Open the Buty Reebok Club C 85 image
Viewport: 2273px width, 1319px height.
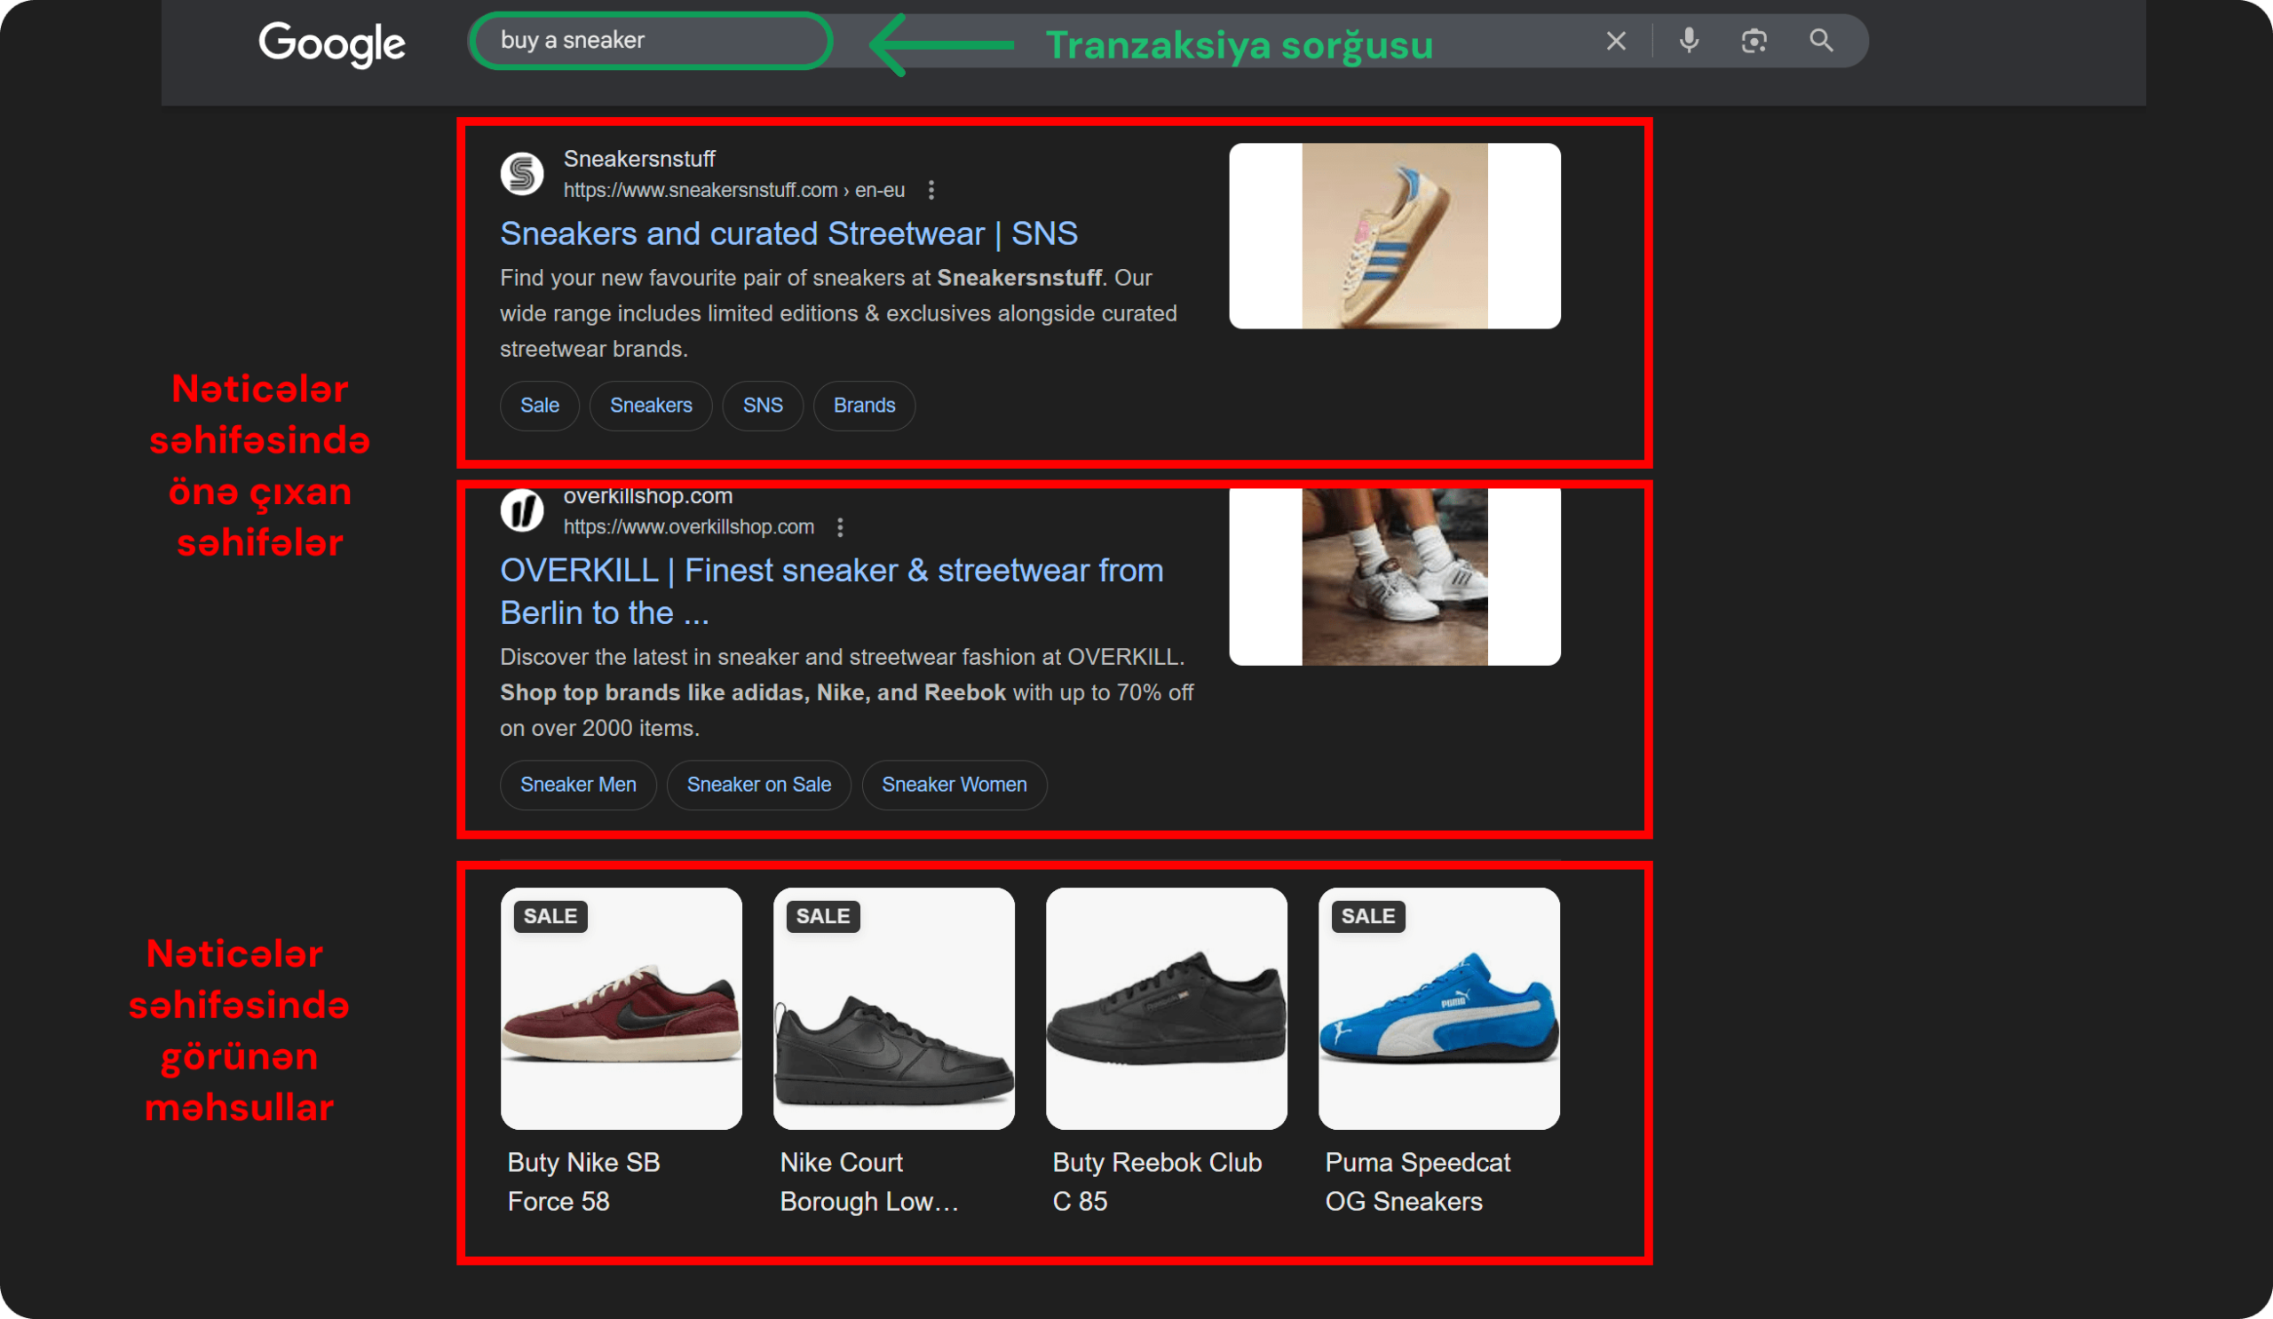[1167, 1009]
